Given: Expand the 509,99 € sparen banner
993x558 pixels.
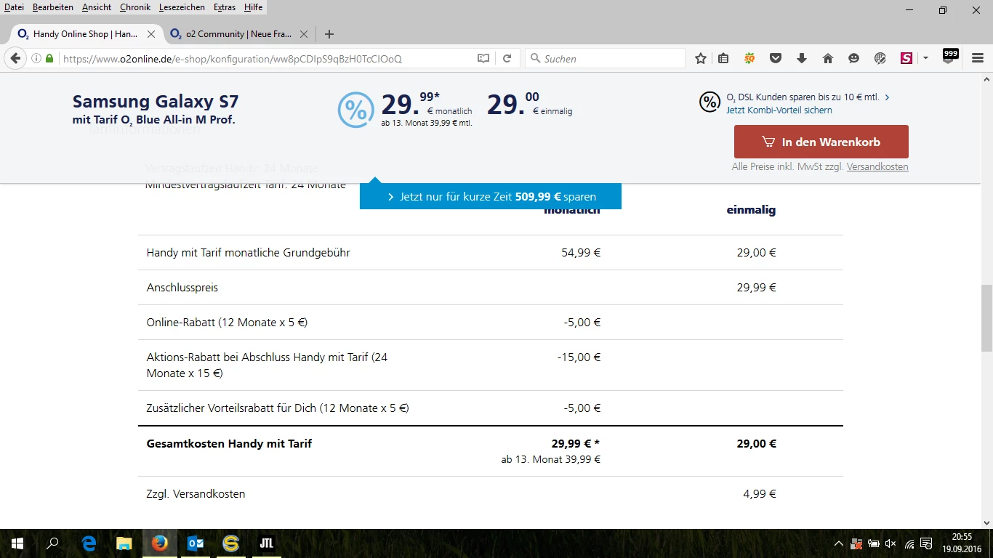Looking at the screenshot, I should tap(491, 196).
